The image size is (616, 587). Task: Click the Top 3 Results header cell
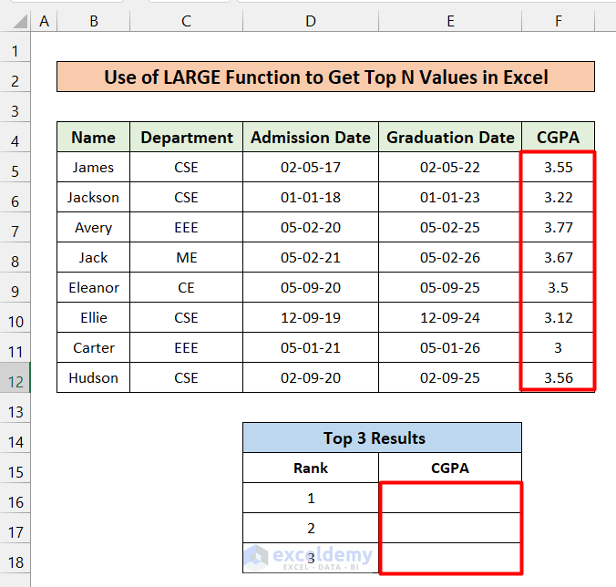point(382,438)
